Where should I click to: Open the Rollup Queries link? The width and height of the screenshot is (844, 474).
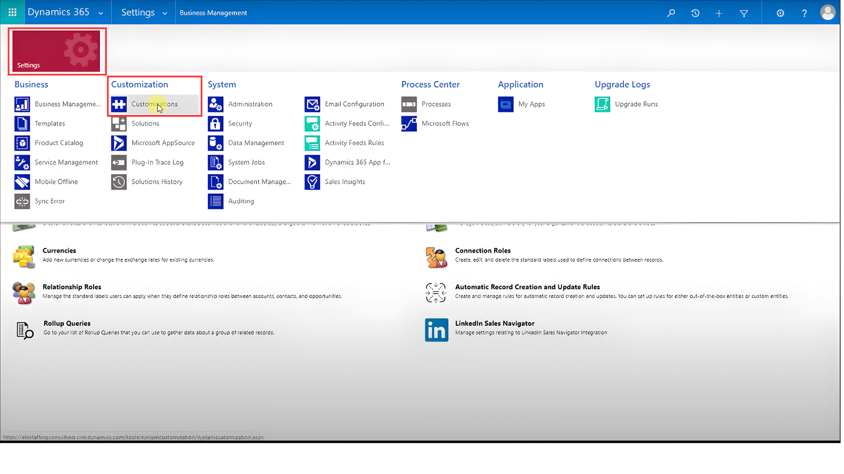coord(67,323)
